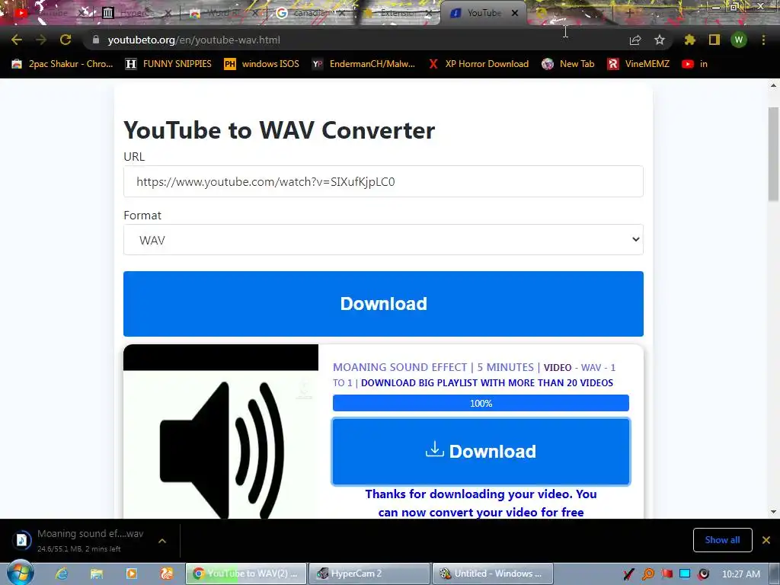Bookmark this page with the star icon
Image resolution: width=780 pixels, height=585 pixels.
(x=660, y=40)
